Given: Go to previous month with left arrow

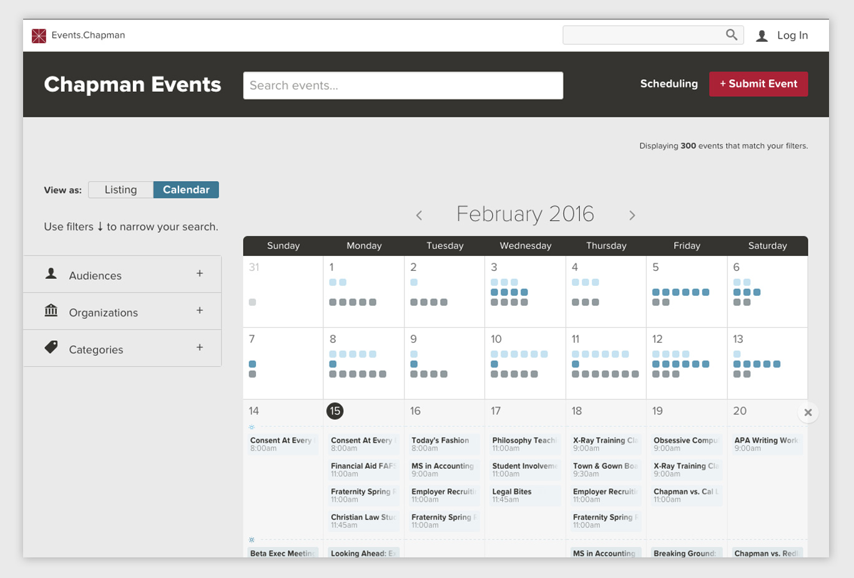Looking at the screenshot, I should tap(419, 215).
